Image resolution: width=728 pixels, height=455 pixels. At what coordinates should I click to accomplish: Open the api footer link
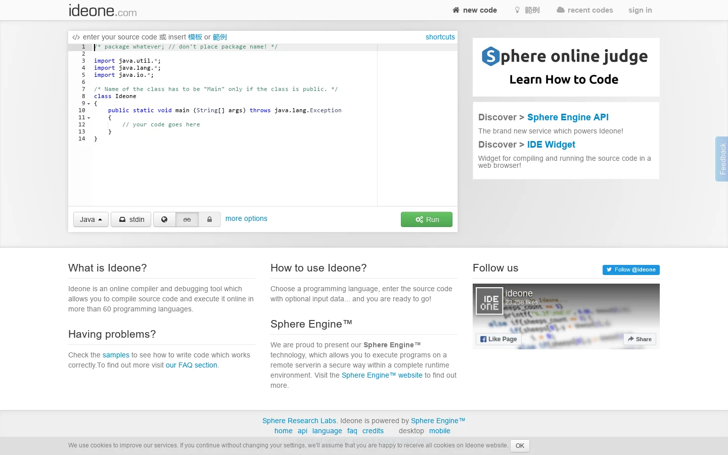[x=302, y=431]
